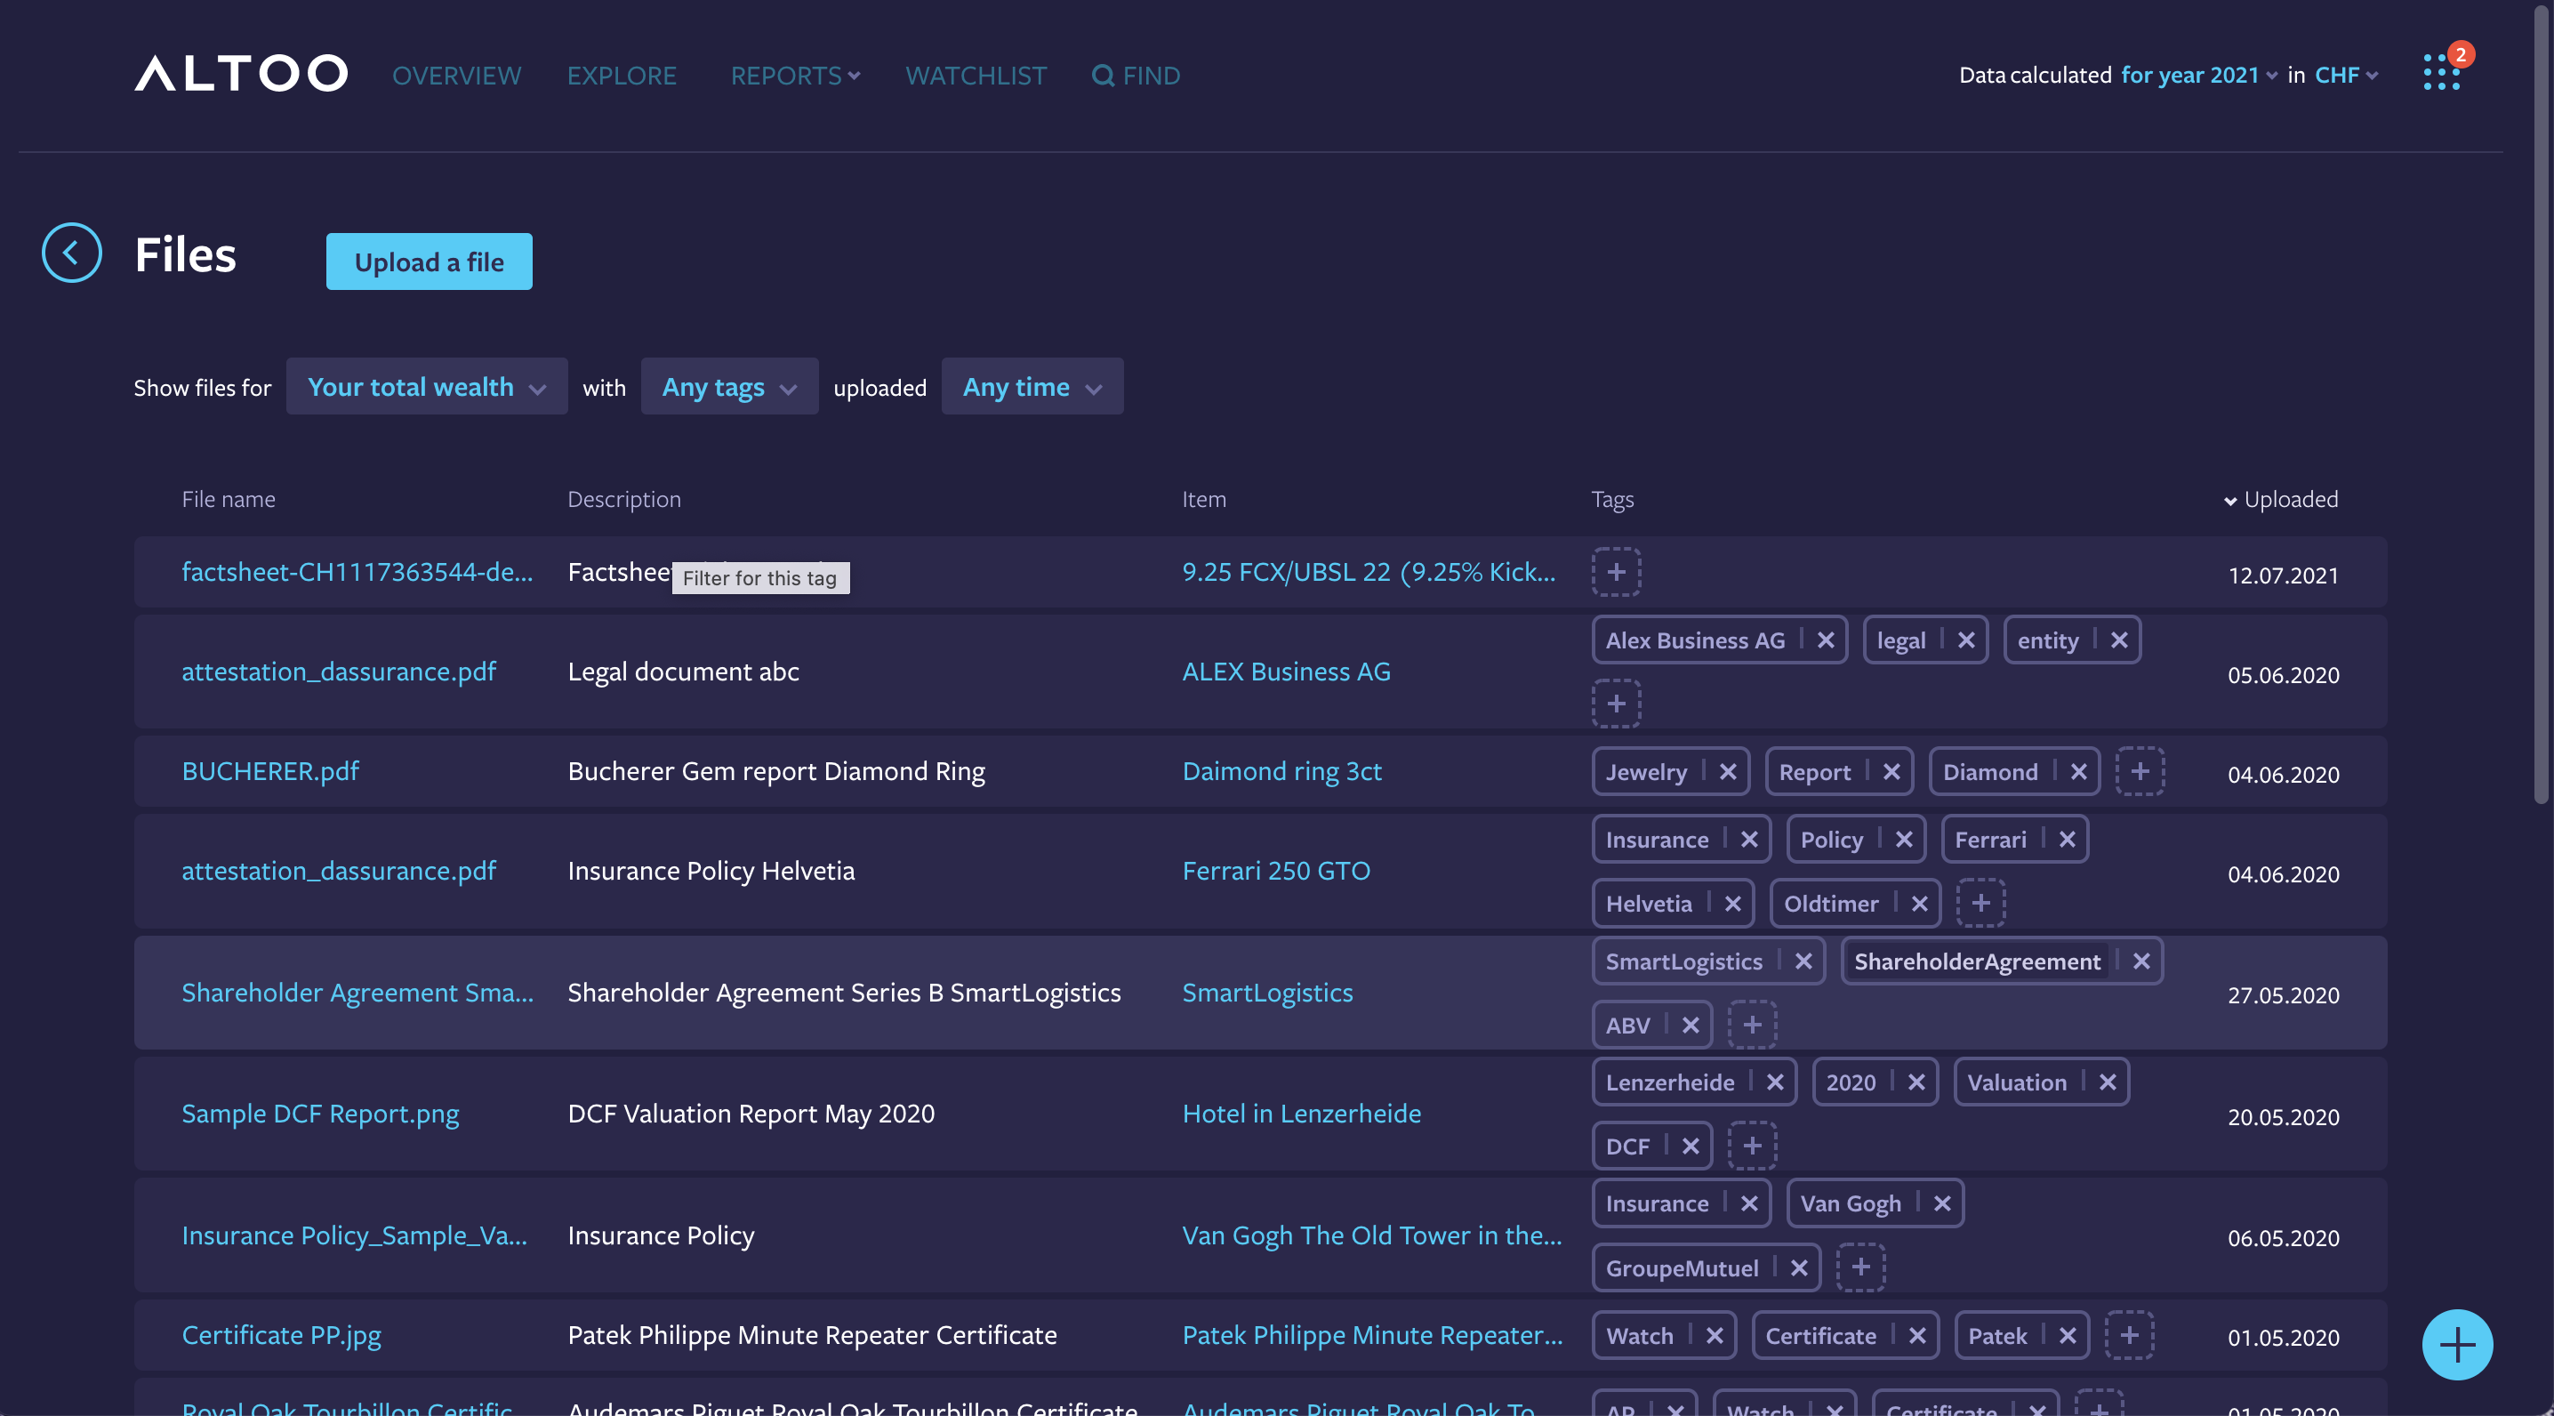Click the File name column header

click(x=228, y=499)
